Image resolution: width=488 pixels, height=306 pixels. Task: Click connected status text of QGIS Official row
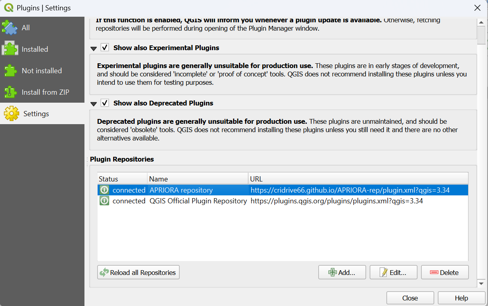[129, 201]
